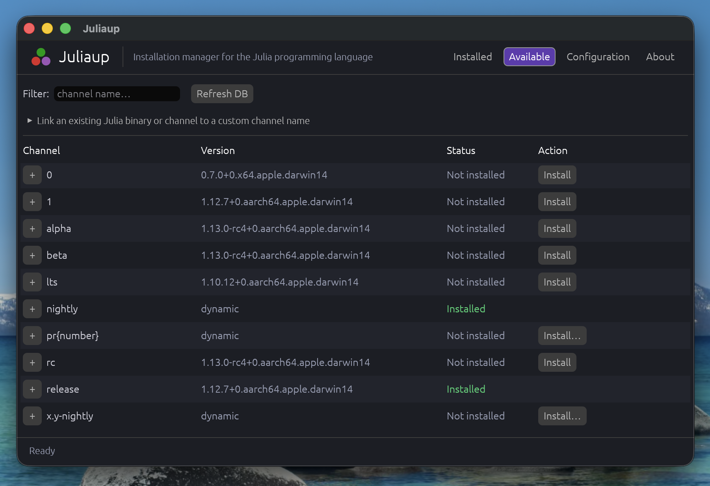This screenshot has width=710, height=486.
Task: Expand the x.y-nightly channel plus button
Action: [32, 416]
